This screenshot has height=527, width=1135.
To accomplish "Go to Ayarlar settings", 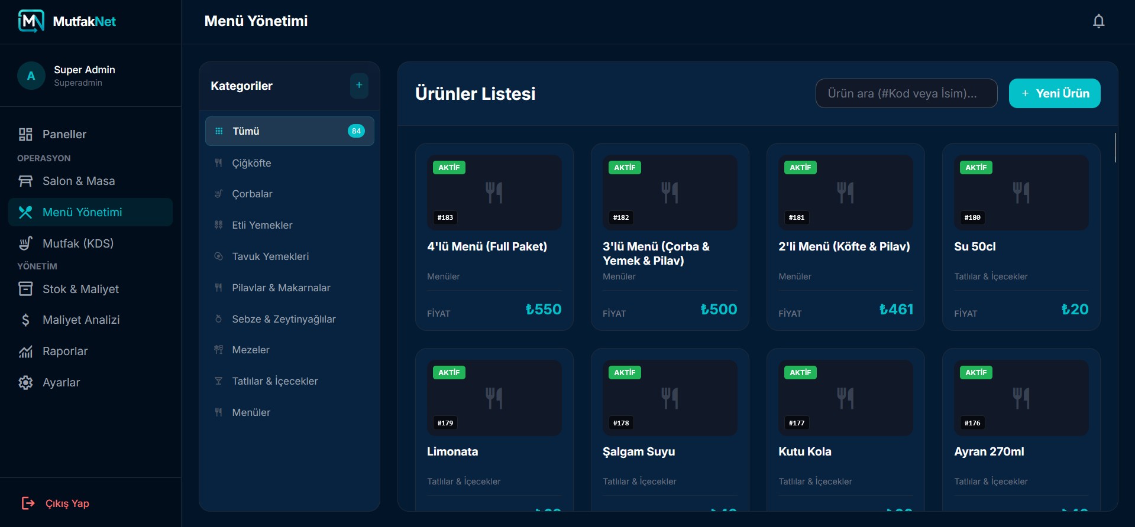I will coord(90,383).
